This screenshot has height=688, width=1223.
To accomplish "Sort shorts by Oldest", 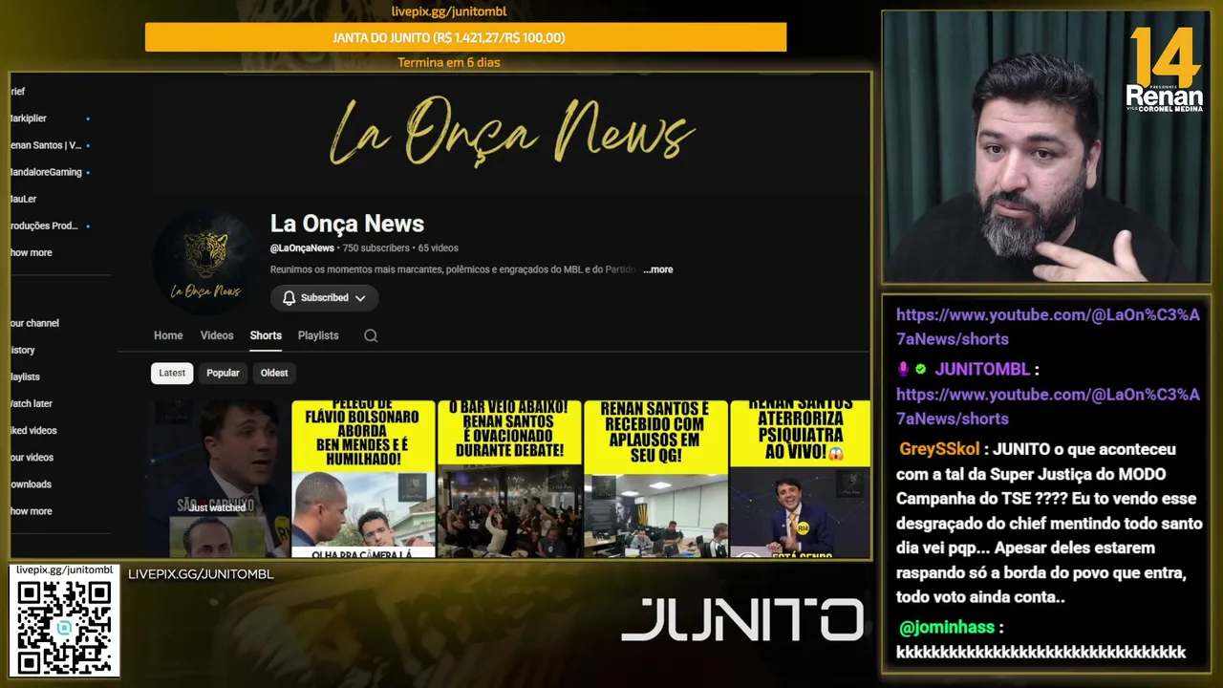I will (274, 373).
